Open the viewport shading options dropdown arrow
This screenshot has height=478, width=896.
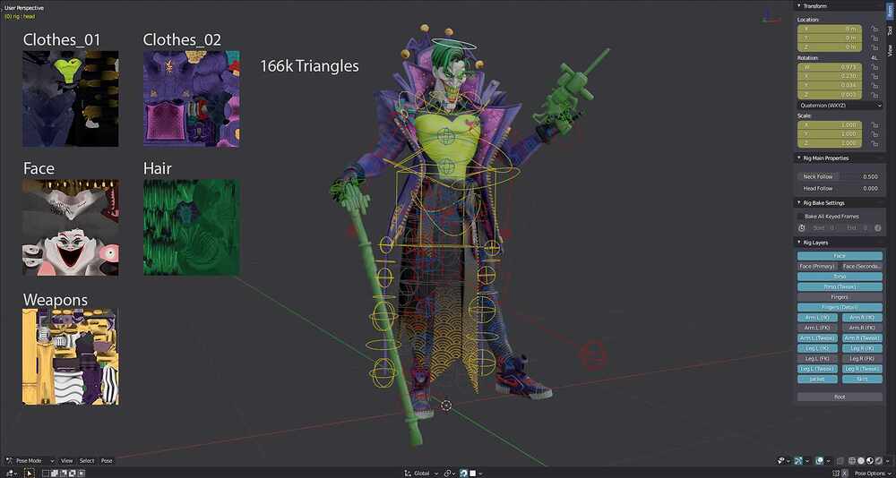(887, 461)
